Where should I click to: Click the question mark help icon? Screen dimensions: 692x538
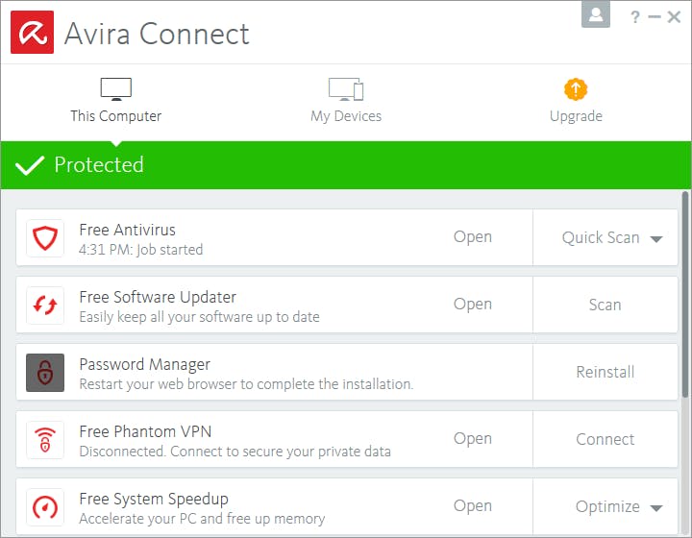click(635, 16)
